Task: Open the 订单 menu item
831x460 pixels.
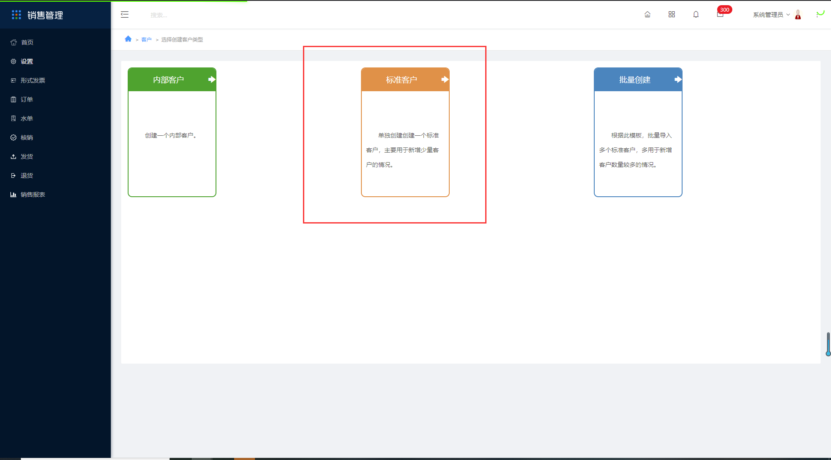Action: click(x=55, y=99)
